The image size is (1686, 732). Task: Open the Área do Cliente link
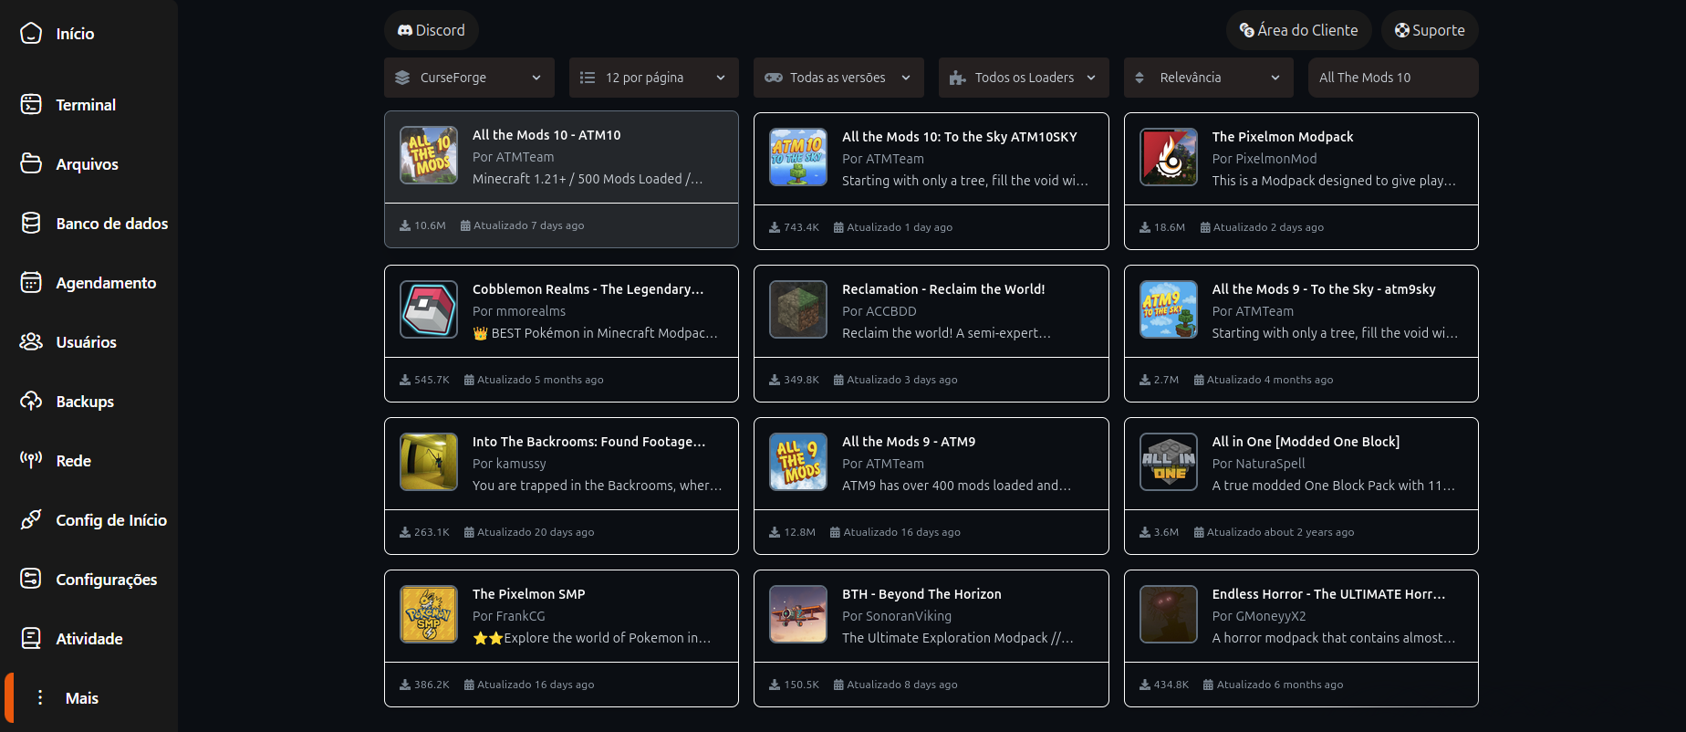pos(1297,30)
